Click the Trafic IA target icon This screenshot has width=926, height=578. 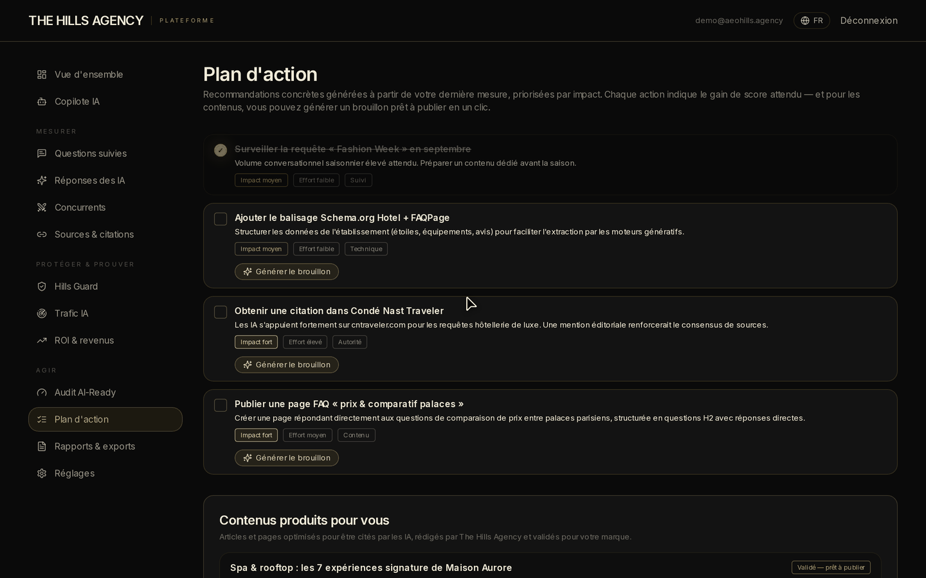coord(42,313)
